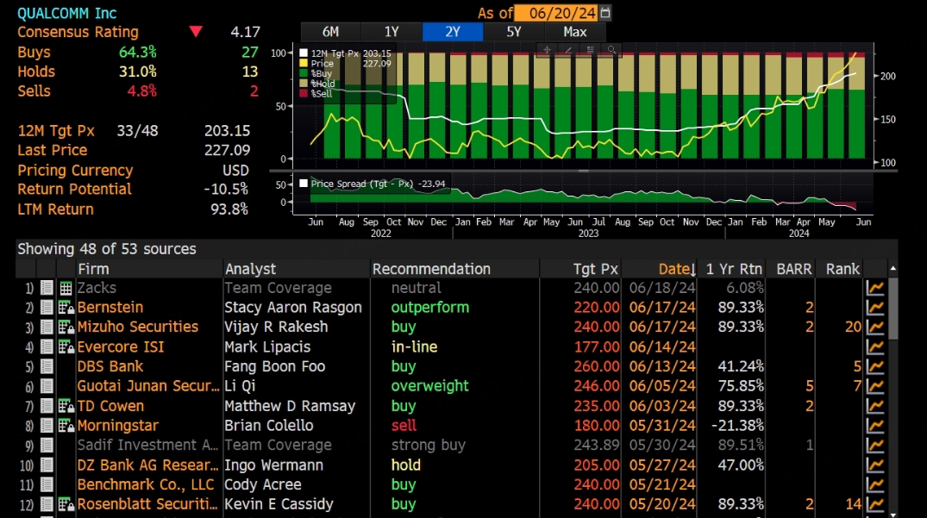Switch chart range to 1Y
The image size is (927, 518).
coord(391,32)
